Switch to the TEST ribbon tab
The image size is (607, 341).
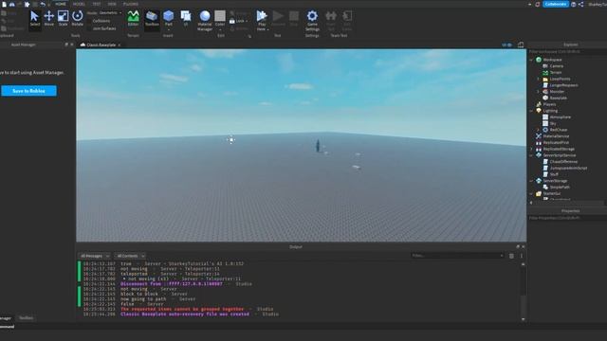(97, 4)
